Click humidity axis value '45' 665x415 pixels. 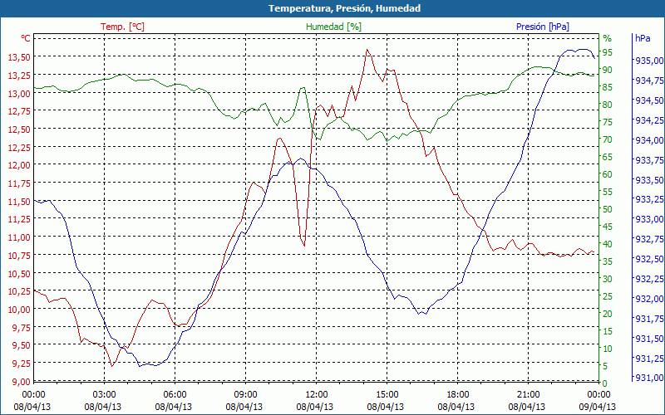[x=608, y=227]
